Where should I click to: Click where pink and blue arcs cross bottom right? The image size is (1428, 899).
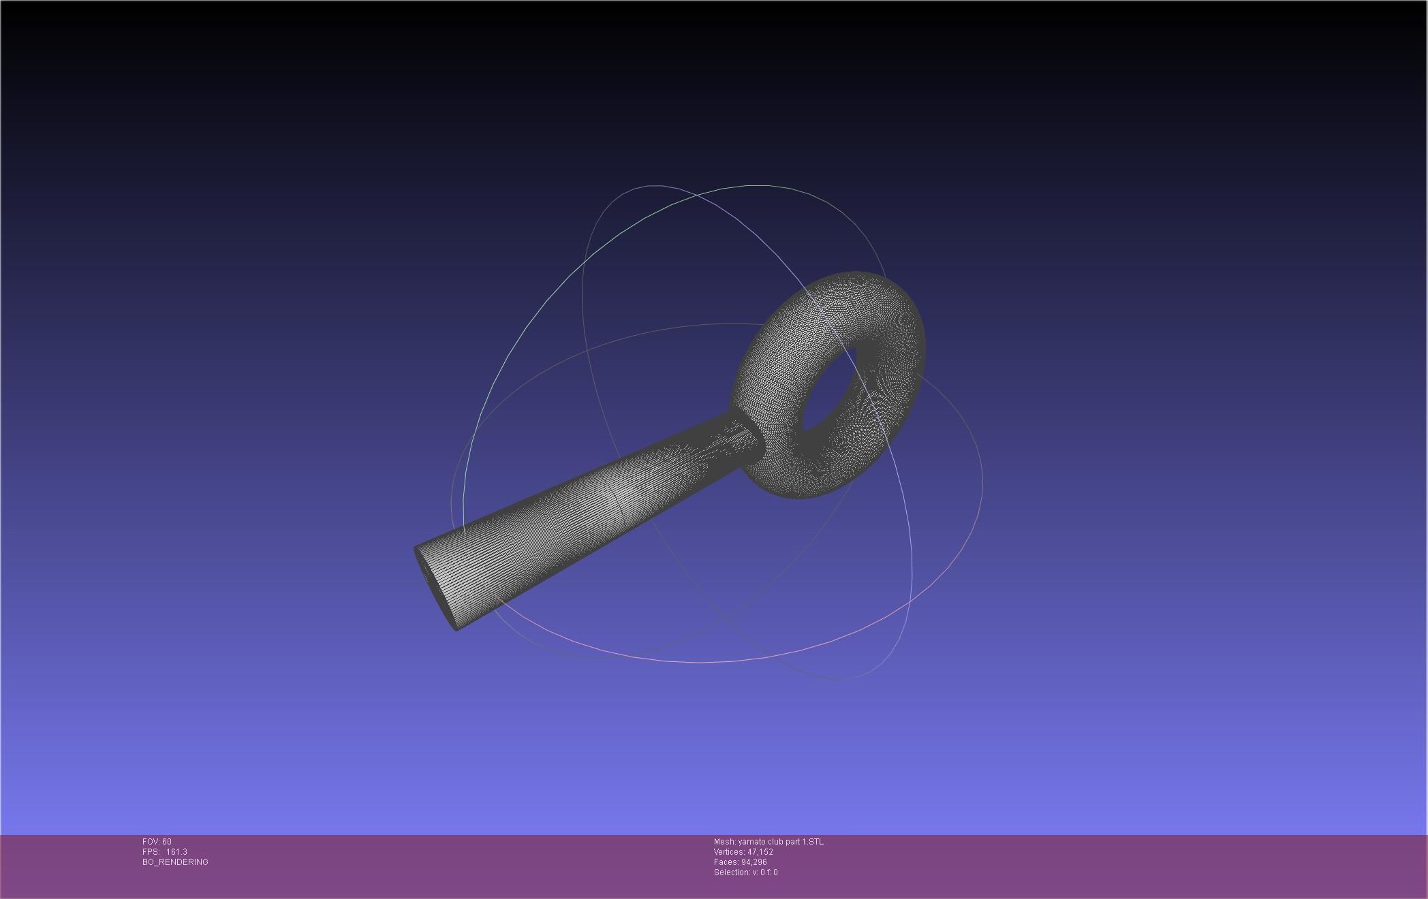(911, 601)
